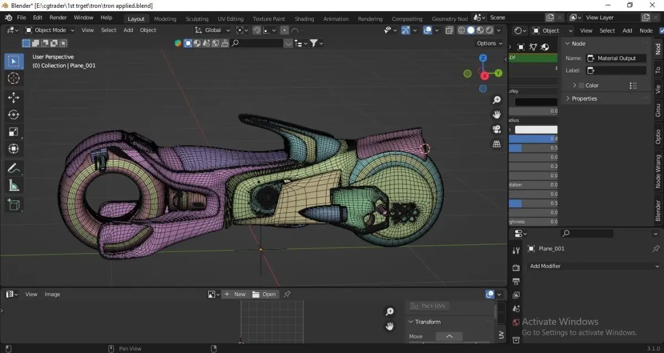This screenshot has width=664, height=353.
Task: Open the Render menu
Action: pos(58,18)
